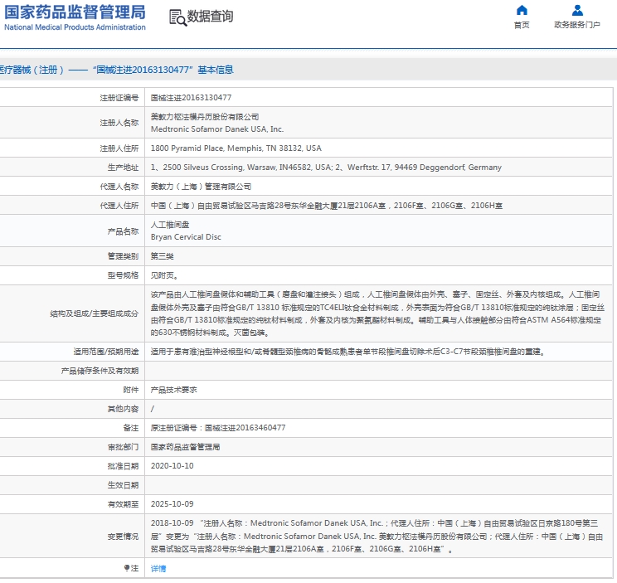617x583 pixels.
Task: Open the 详情 link in the bottom row
Action: pos(158,568)
